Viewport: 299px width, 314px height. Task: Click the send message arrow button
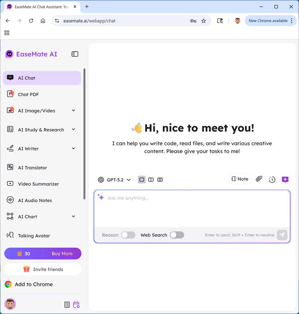pos(282,235)
